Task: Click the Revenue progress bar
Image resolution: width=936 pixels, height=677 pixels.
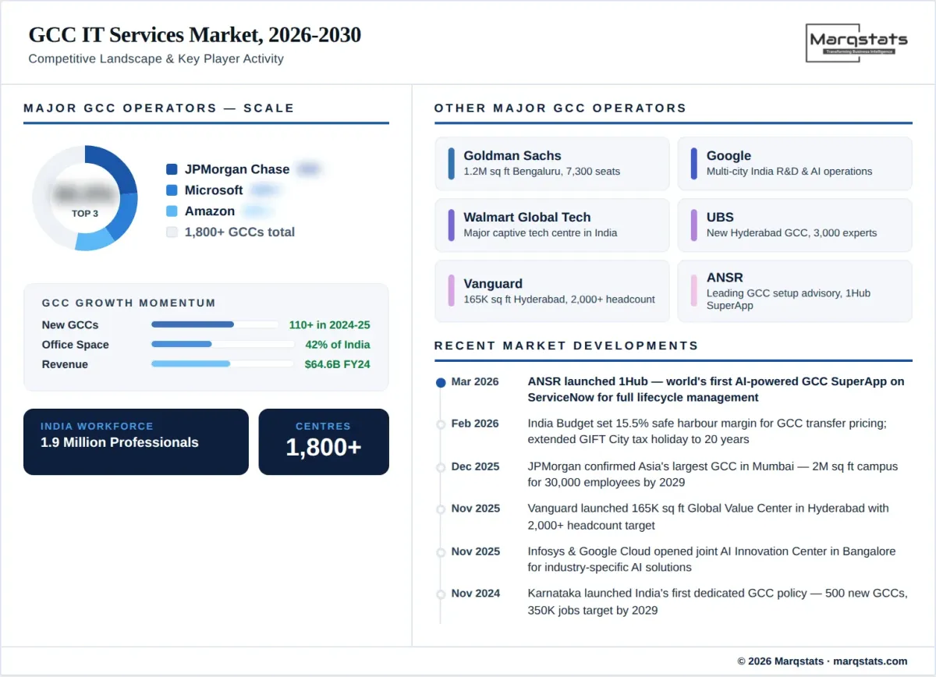Action: pyautogui.click(x=214, y=363)
